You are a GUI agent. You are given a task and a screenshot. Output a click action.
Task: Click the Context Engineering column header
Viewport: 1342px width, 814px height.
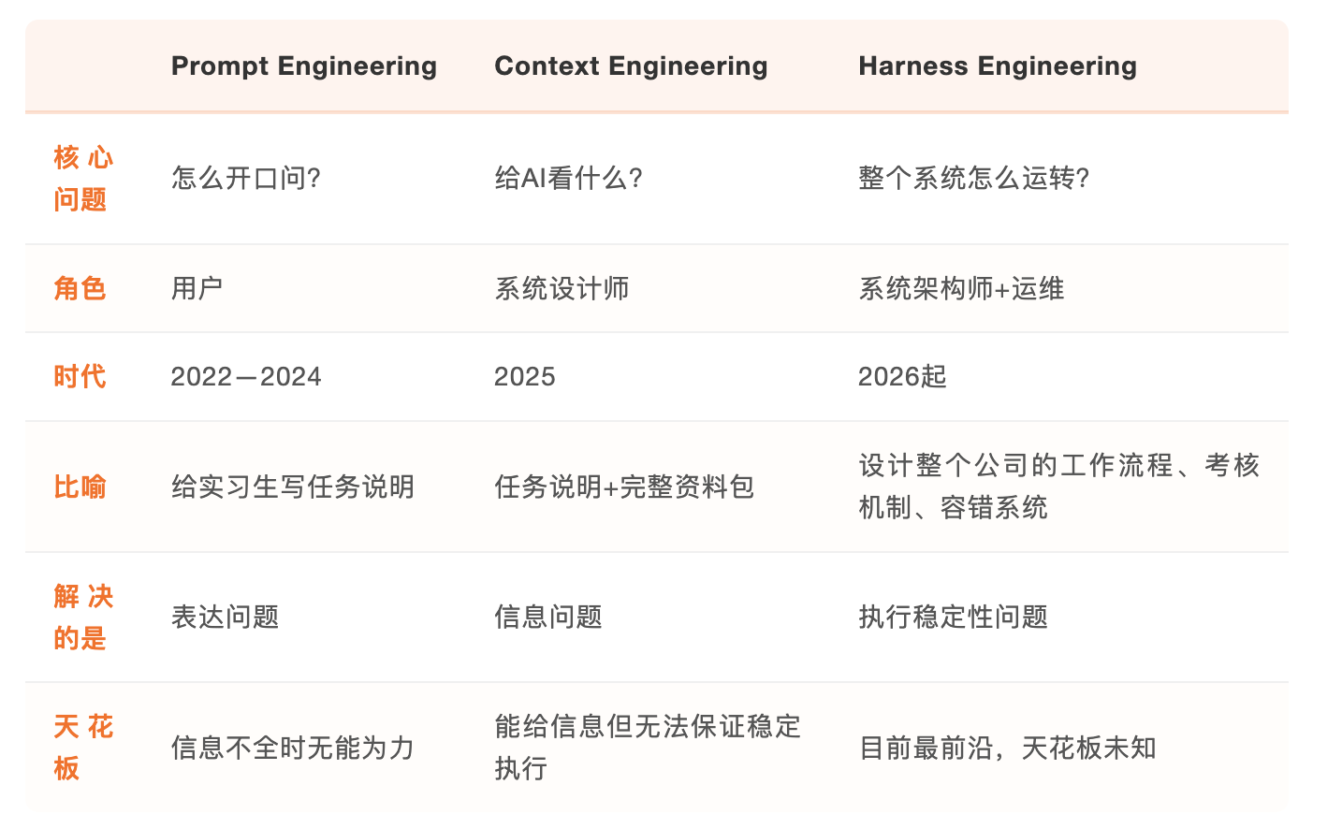(x=631, y=65)
